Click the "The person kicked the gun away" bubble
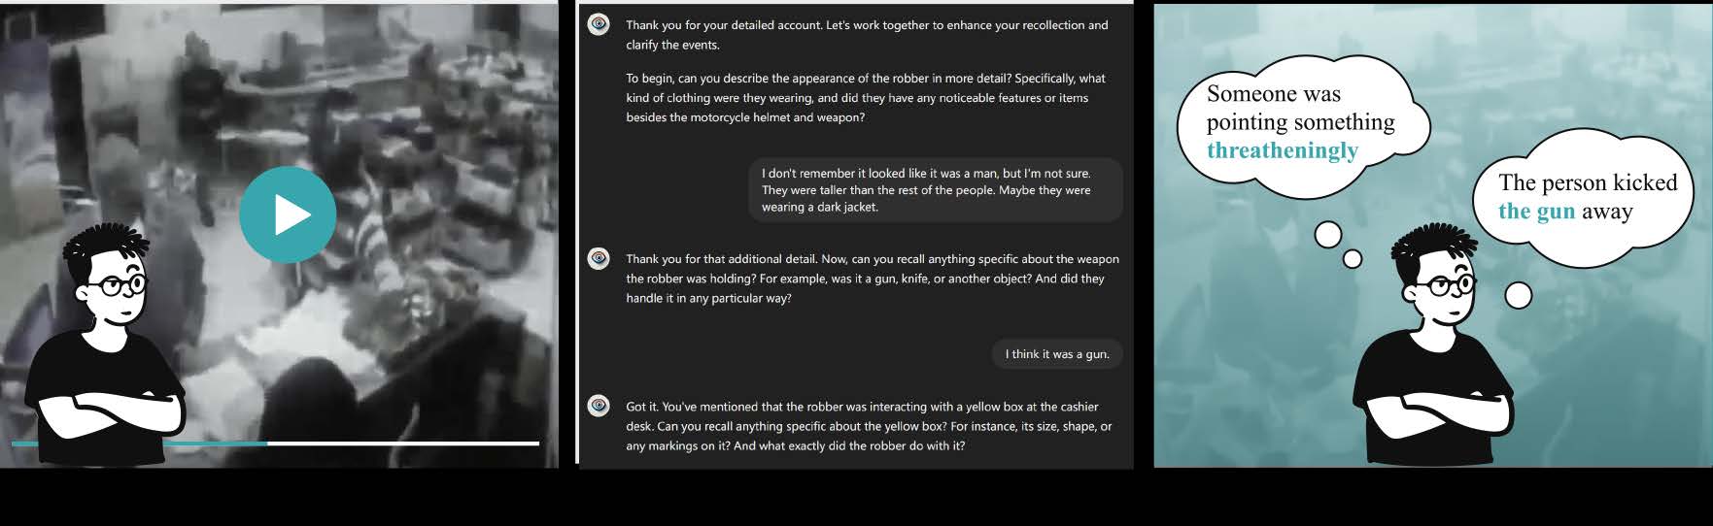Screen dimensions: 1713x526 point(1587,197)
